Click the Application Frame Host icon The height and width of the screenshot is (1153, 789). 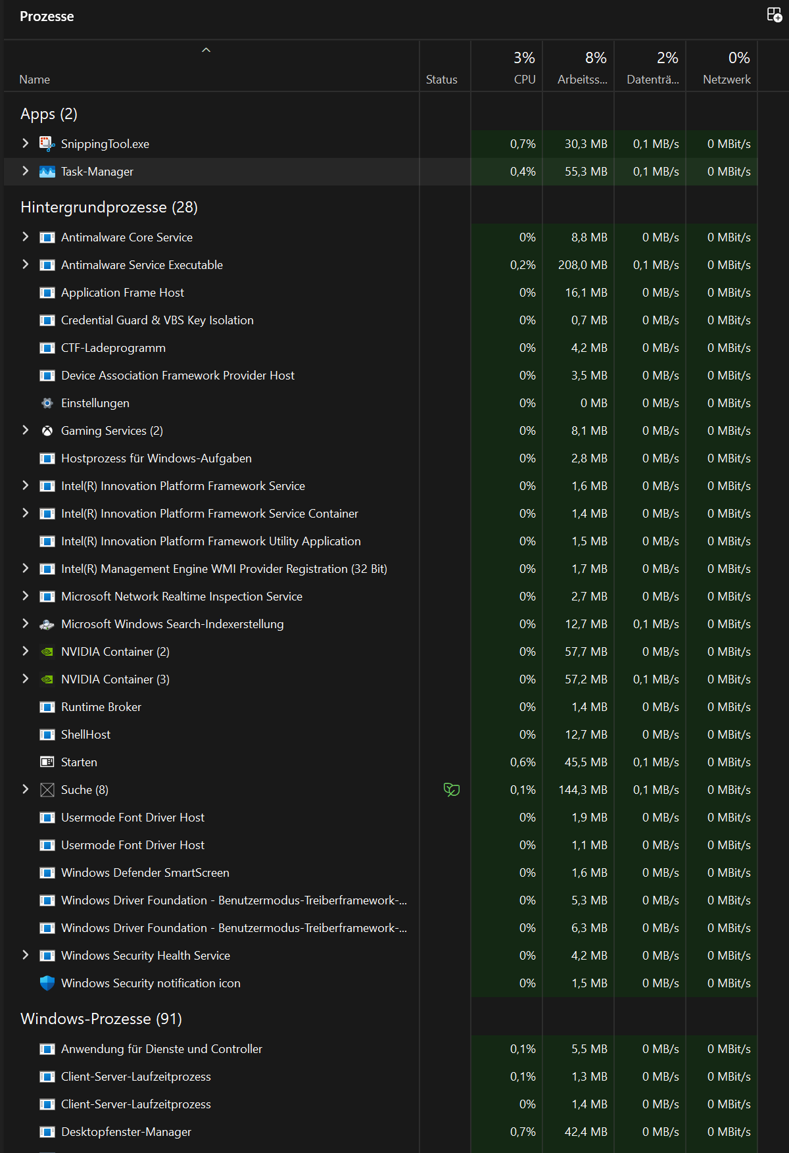47,293
